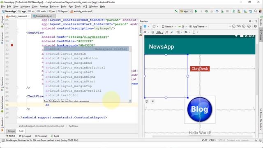Select the Text view tab
Viewport: 263px width, 148px height.
(21, 131)
